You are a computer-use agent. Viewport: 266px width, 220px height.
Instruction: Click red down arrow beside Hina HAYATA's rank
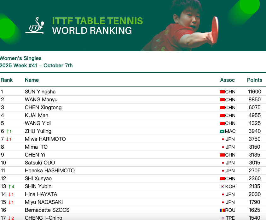pos(9,194)
